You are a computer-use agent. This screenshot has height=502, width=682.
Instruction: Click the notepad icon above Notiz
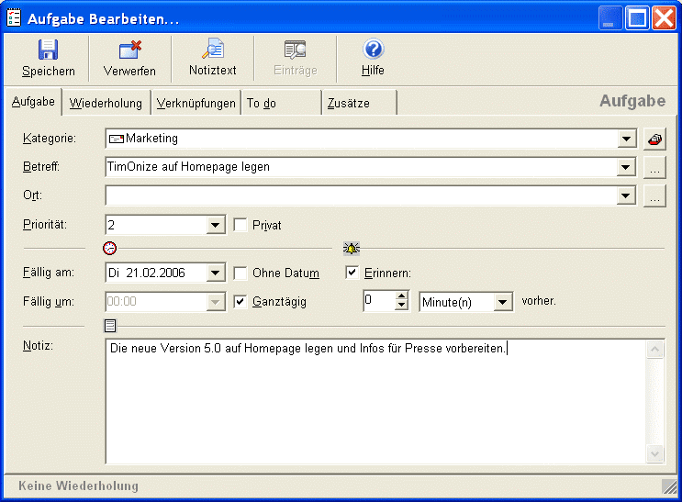pyautogui.click(x=110, y=326)
